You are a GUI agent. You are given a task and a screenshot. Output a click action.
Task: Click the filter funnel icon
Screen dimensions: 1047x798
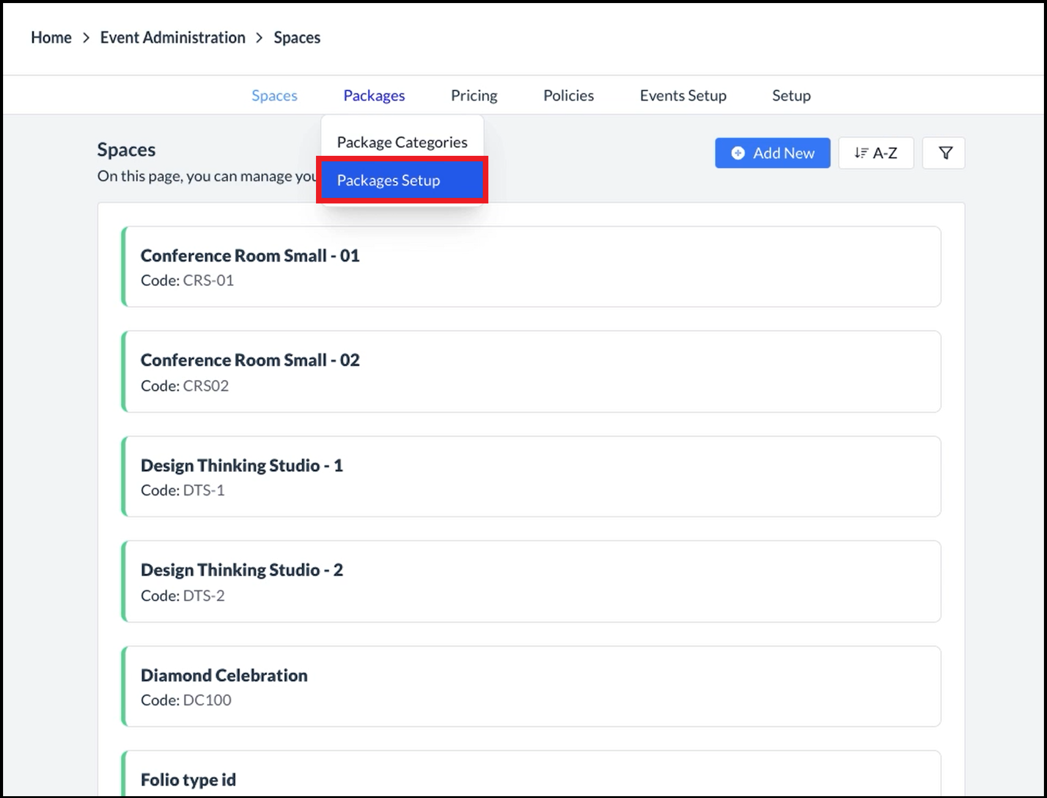[x=944, y=153]
